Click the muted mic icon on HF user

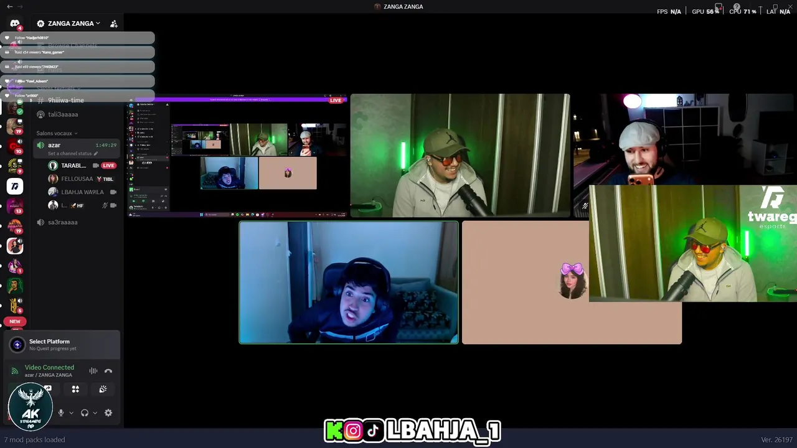point(105,205)
